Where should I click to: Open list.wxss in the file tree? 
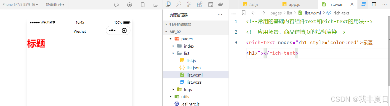pyautogui.click(x=196, y=82)
